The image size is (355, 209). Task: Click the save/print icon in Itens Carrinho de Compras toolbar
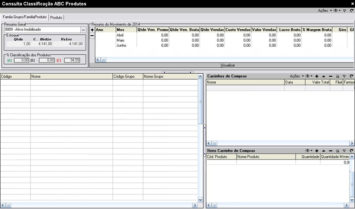pos(338,151)
